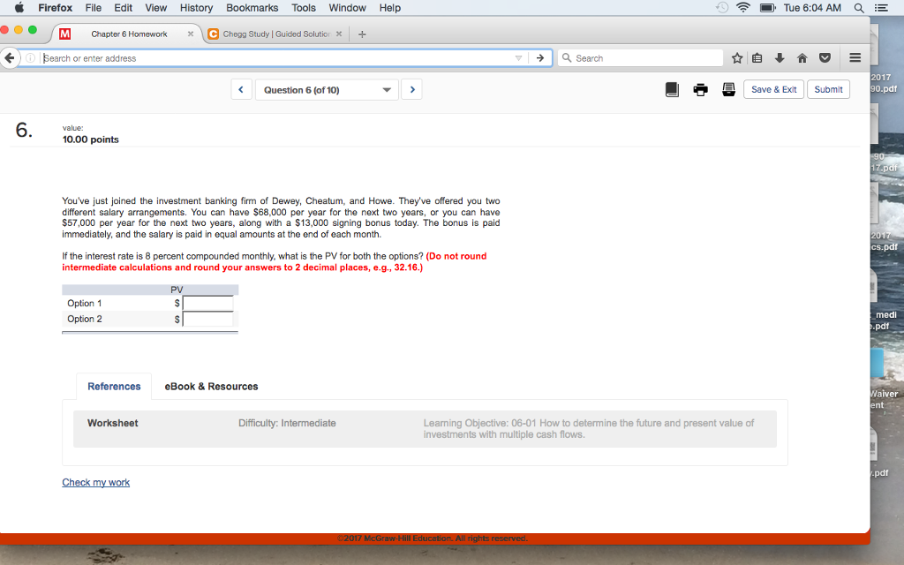
Task: Click the Wi-Fi status icon
Action: point(743,7)
